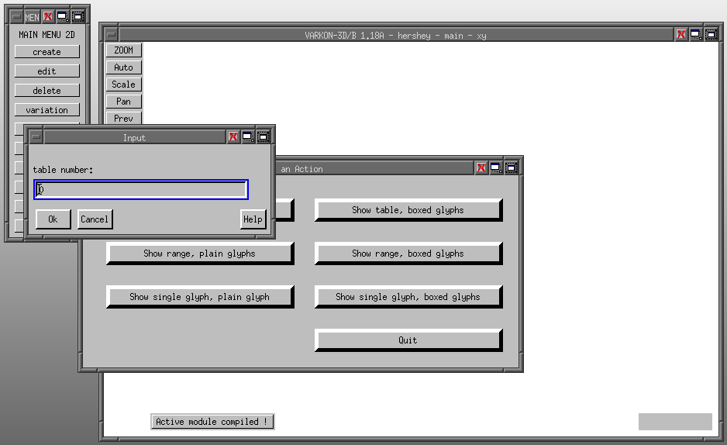Click the MEN window minimize icon

click(63, 17)
